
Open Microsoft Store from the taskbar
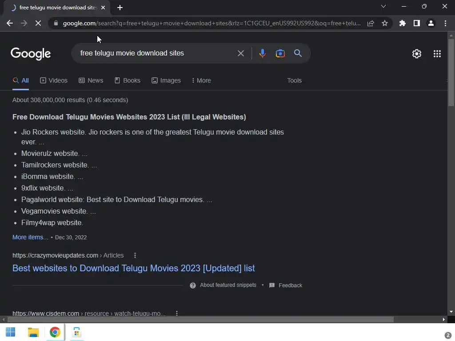(x=76, y=332)
